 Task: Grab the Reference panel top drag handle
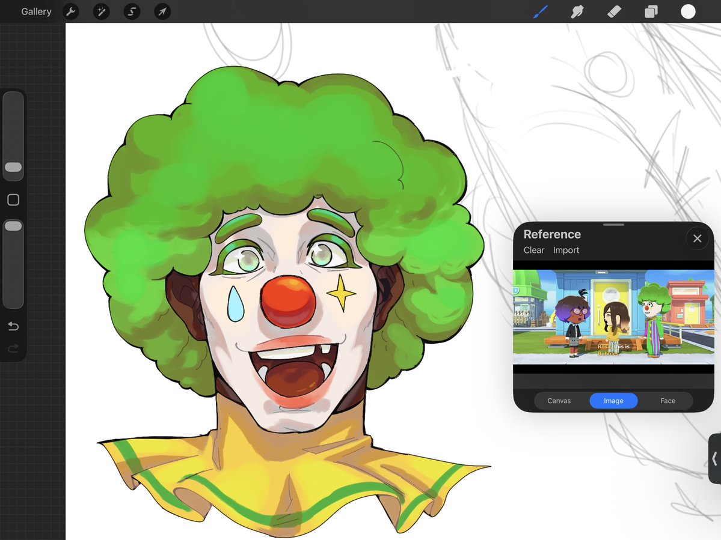click(613, 225)
